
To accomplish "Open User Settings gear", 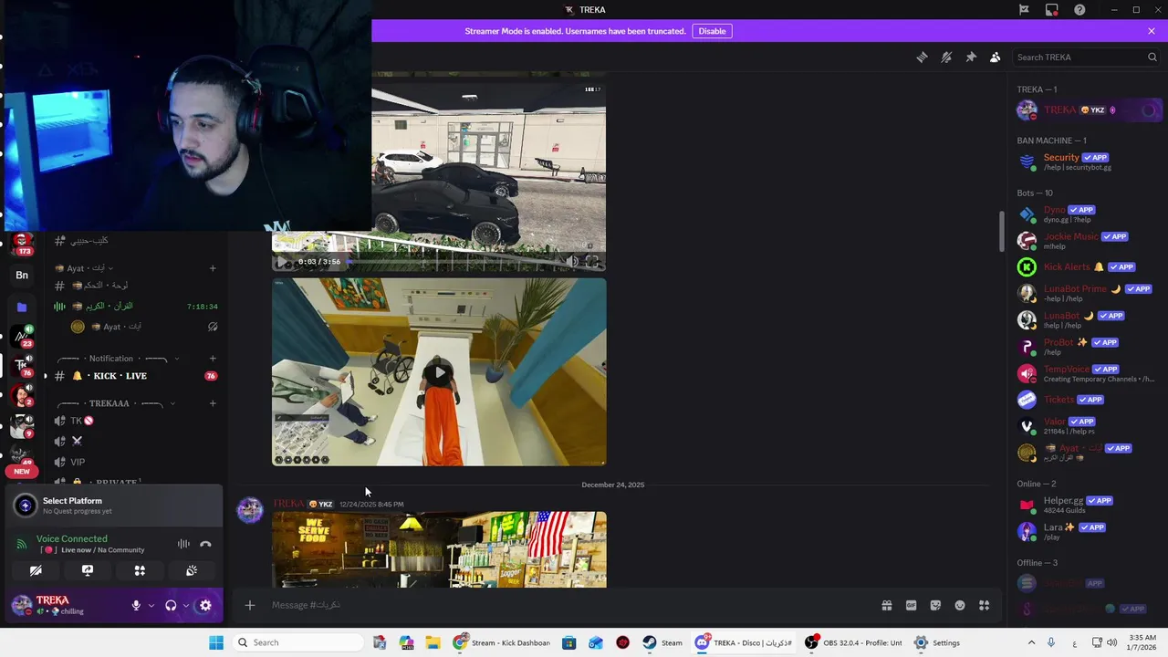I will (x=205, y=605).
